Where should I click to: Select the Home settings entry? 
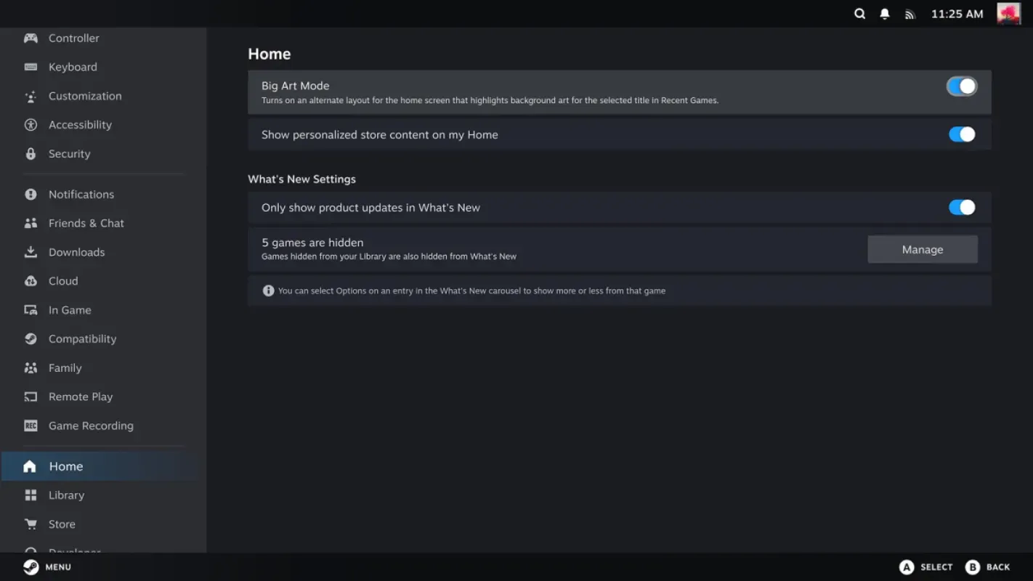(99, 466)
